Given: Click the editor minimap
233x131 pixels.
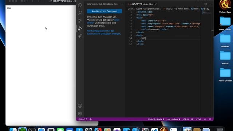Looking at the screenshot, I should (206, 12).
